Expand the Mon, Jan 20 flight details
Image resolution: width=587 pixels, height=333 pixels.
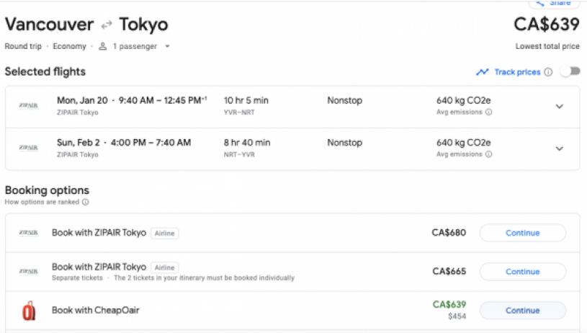tap(559, 107)
